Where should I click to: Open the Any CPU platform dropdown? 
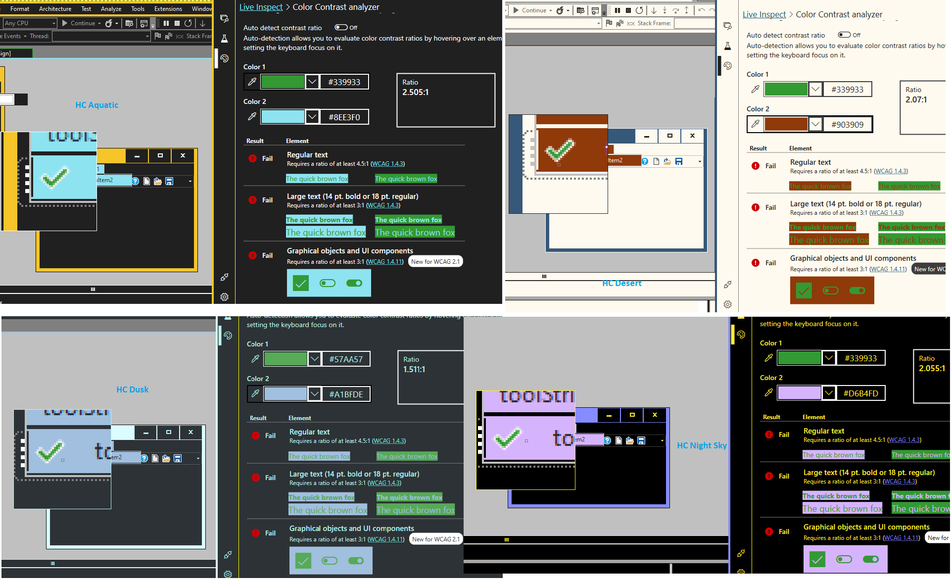[x=30, y=23]
